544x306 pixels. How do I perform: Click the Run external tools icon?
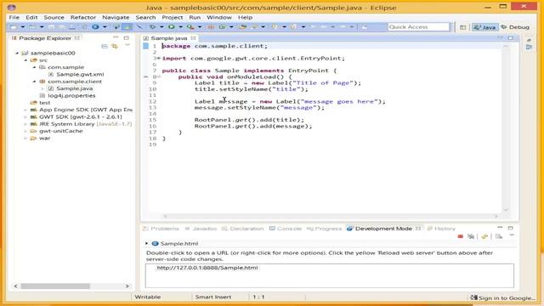(190, 26)
